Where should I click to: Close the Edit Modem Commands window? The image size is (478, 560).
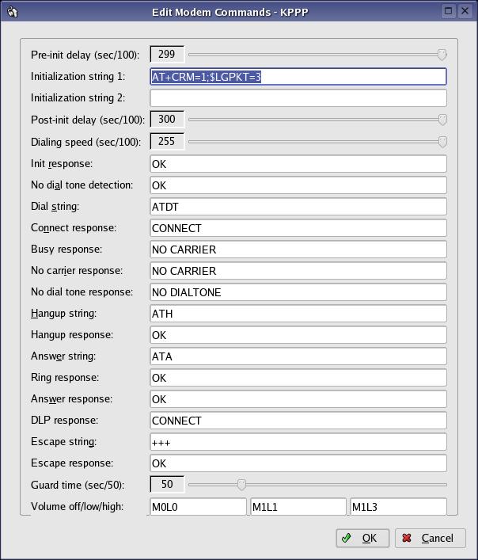(x=465, y=11)
